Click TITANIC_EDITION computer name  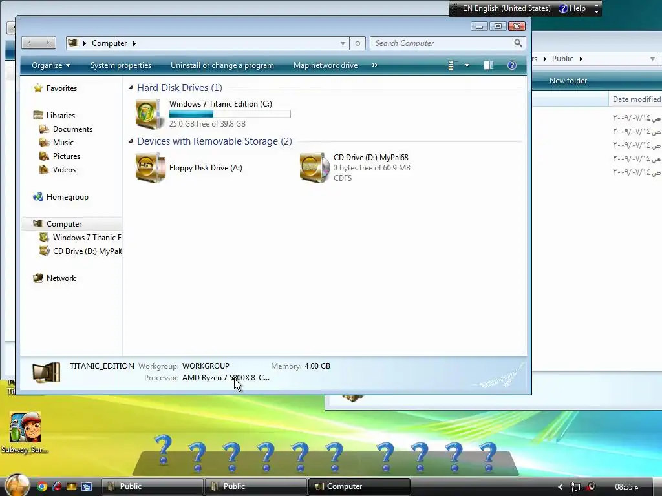pyautogui.click(x=102, y=366)
